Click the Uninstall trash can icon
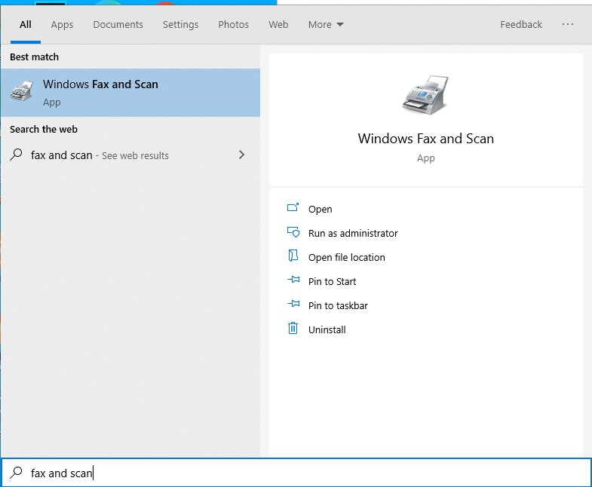The image size is (592, 487). [x=293, y=329]
